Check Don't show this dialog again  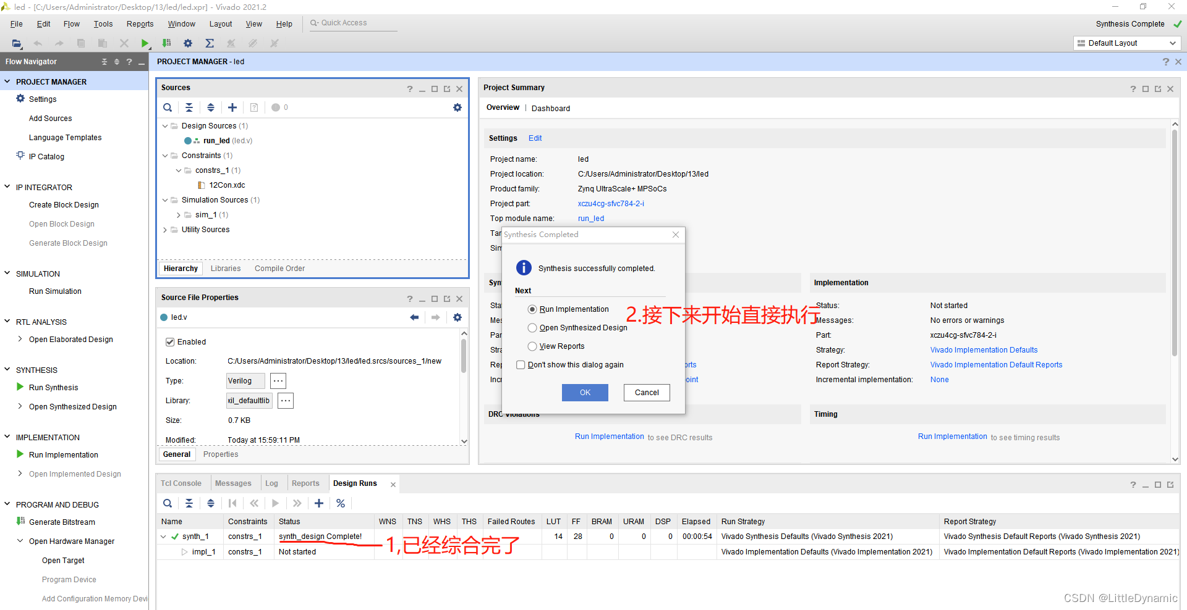click(521, 365)
